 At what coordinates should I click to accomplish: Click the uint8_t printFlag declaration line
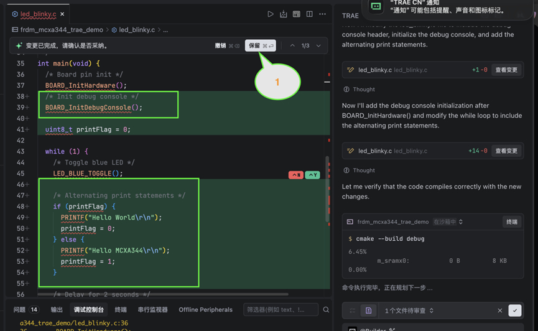click(x=88, y=129)
